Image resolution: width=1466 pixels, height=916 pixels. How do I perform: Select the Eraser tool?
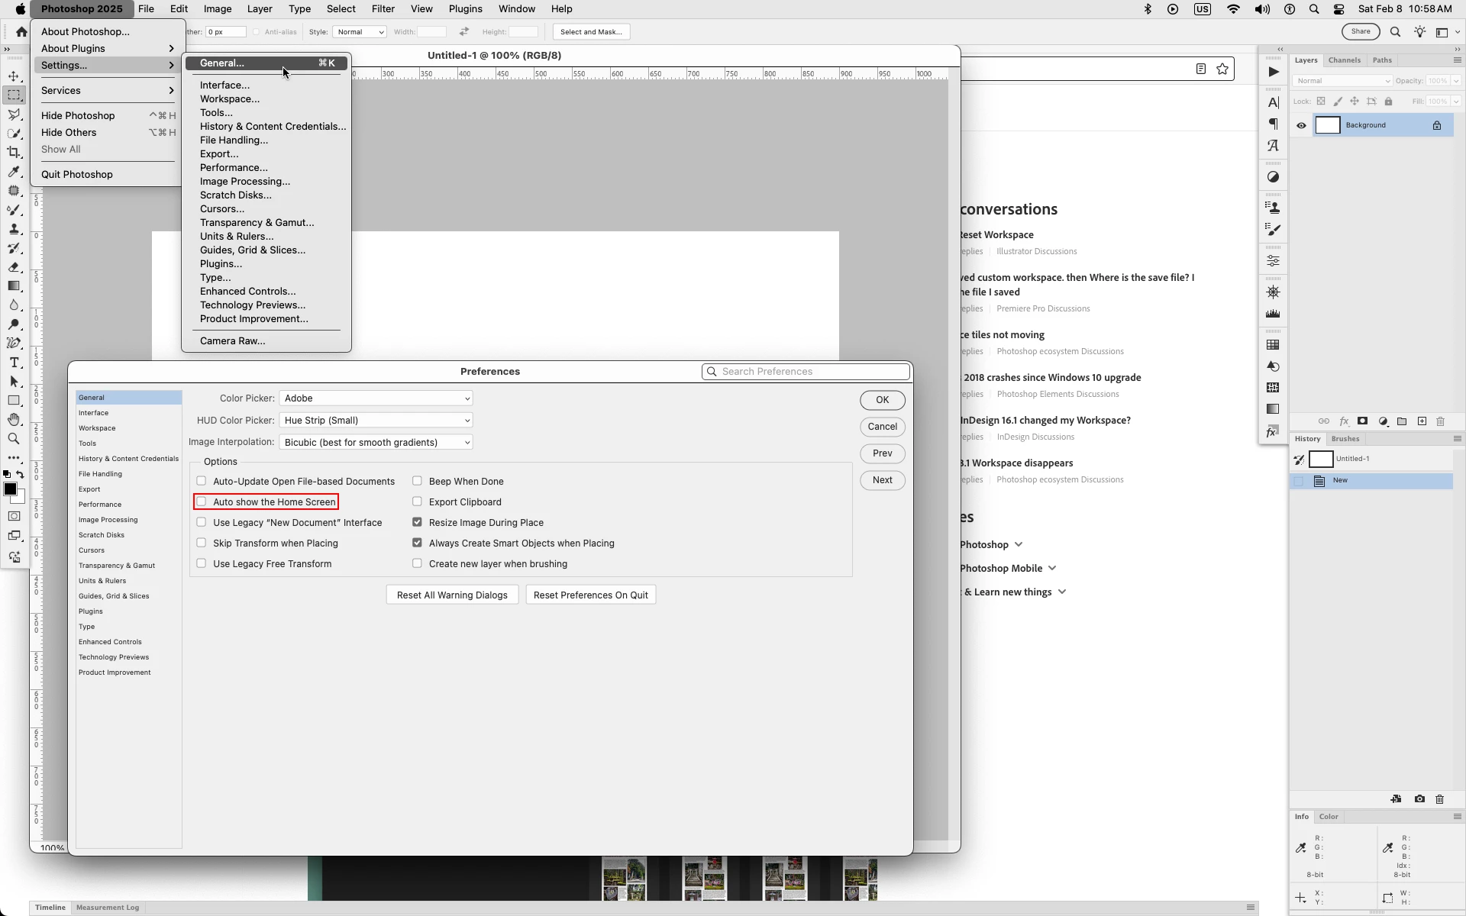pyautogui.click(x=14, y=267)
